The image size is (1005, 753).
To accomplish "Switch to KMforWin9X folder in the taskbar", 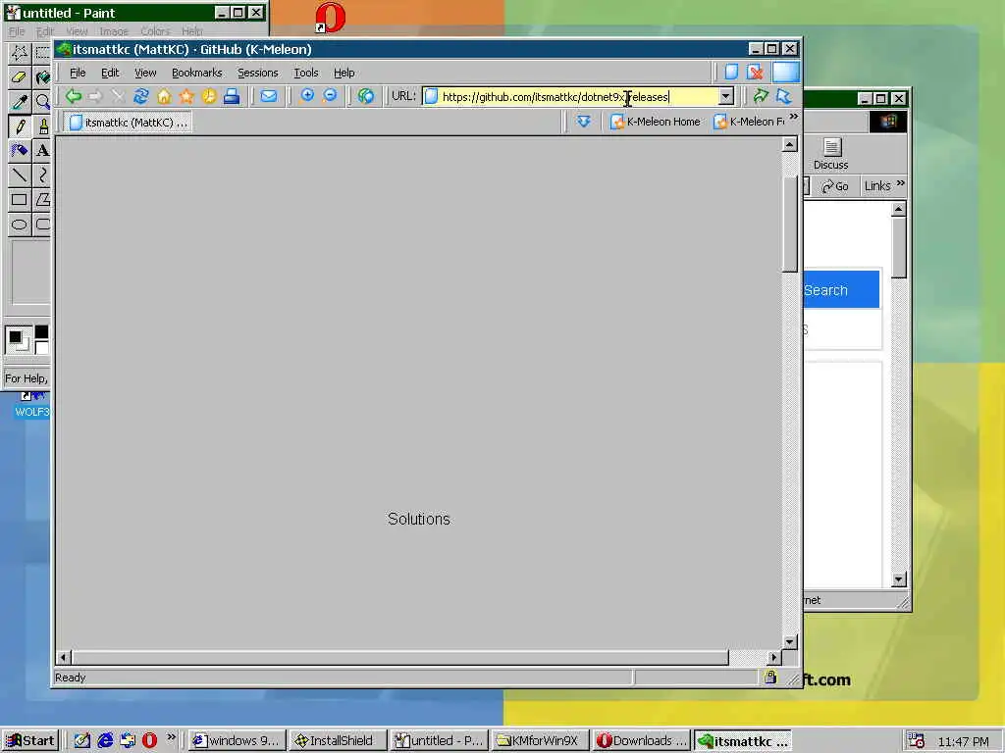I will [x=540, y=741].
